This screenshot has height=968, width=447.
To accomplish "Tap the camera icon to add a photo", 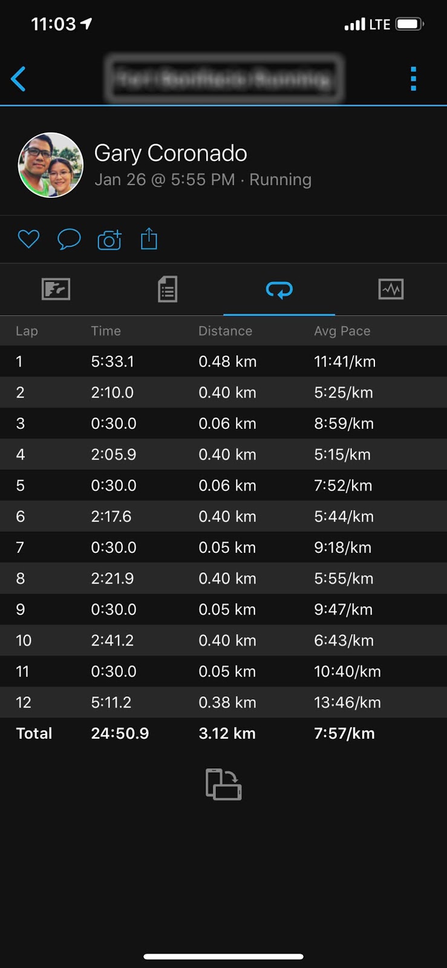I will coord(109,239).
